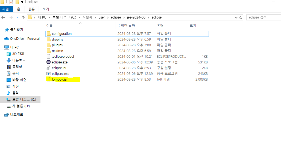Image resolution: width=281 pixels, height=147 pixels.
Task: Go forward with the right arrow button
Action: 11,17
